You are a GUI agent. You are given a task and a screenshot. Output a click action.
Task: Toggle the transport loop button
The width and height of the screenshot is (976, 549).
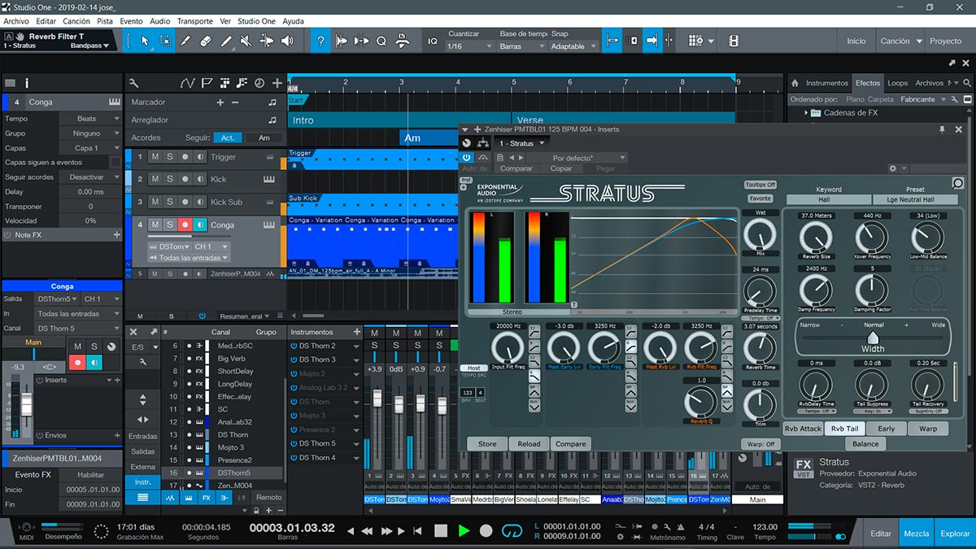512,530
